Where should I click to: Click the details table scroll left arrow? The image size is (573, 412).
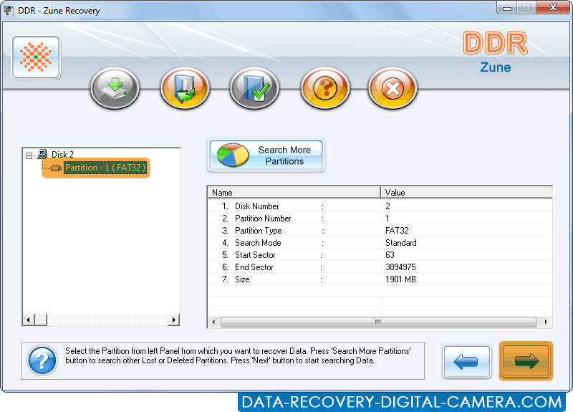click(213, 322)
